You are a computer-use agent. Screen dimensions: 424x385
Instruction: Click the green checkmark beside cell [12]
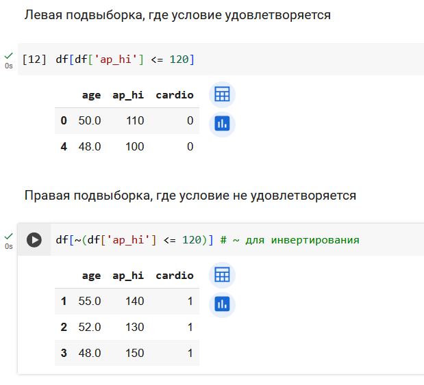pyautogui.click(x=9, y=56)
